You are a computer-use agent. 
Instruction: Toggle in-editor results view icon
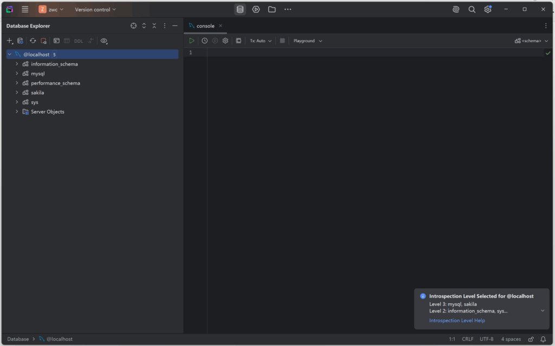(x=238, y=41)
